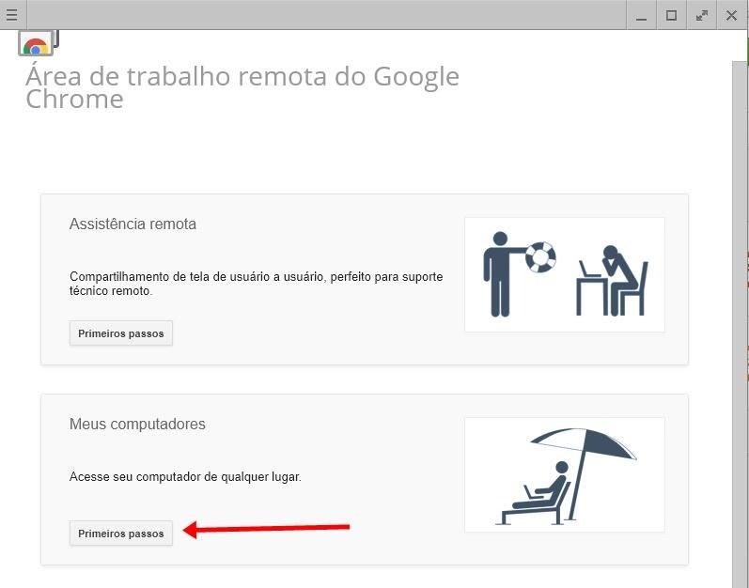Select the Assistência remota heading
Screen dimensions: 749x588
133,224
